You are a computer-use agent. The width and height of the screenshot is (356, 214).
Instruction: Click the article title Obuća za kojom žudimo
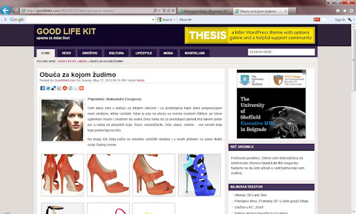tap(78, 74)
